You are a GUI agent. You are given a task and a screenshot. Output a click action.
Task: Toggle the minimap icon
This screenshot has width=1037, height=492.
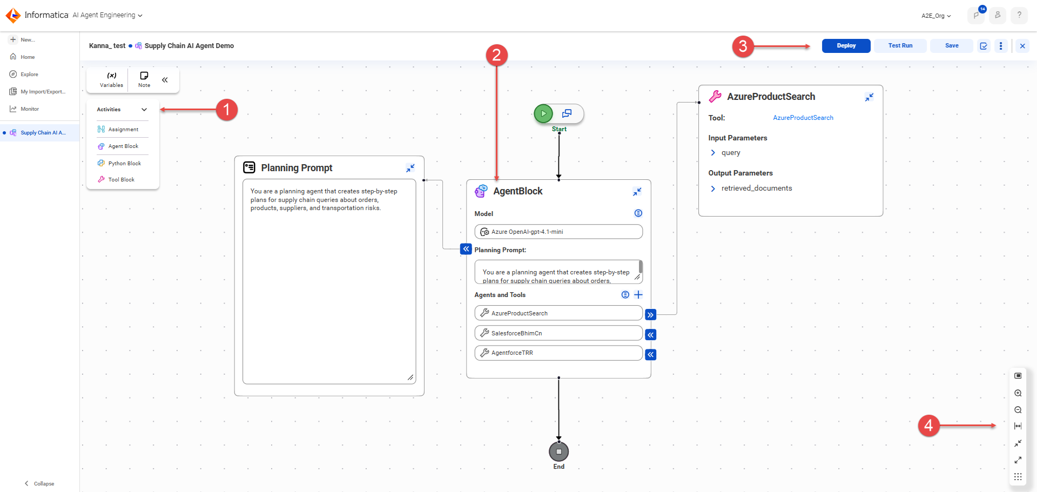point(1018,376)
